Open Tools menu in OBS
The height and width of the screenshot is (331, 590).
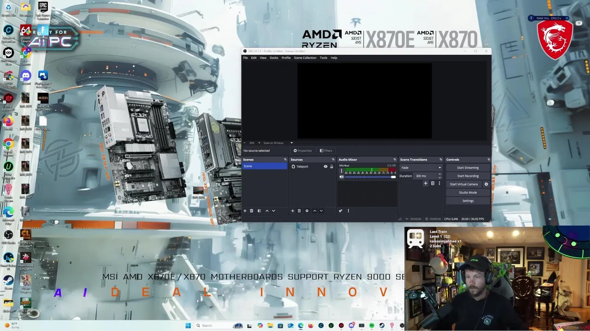tap(324, 58)
